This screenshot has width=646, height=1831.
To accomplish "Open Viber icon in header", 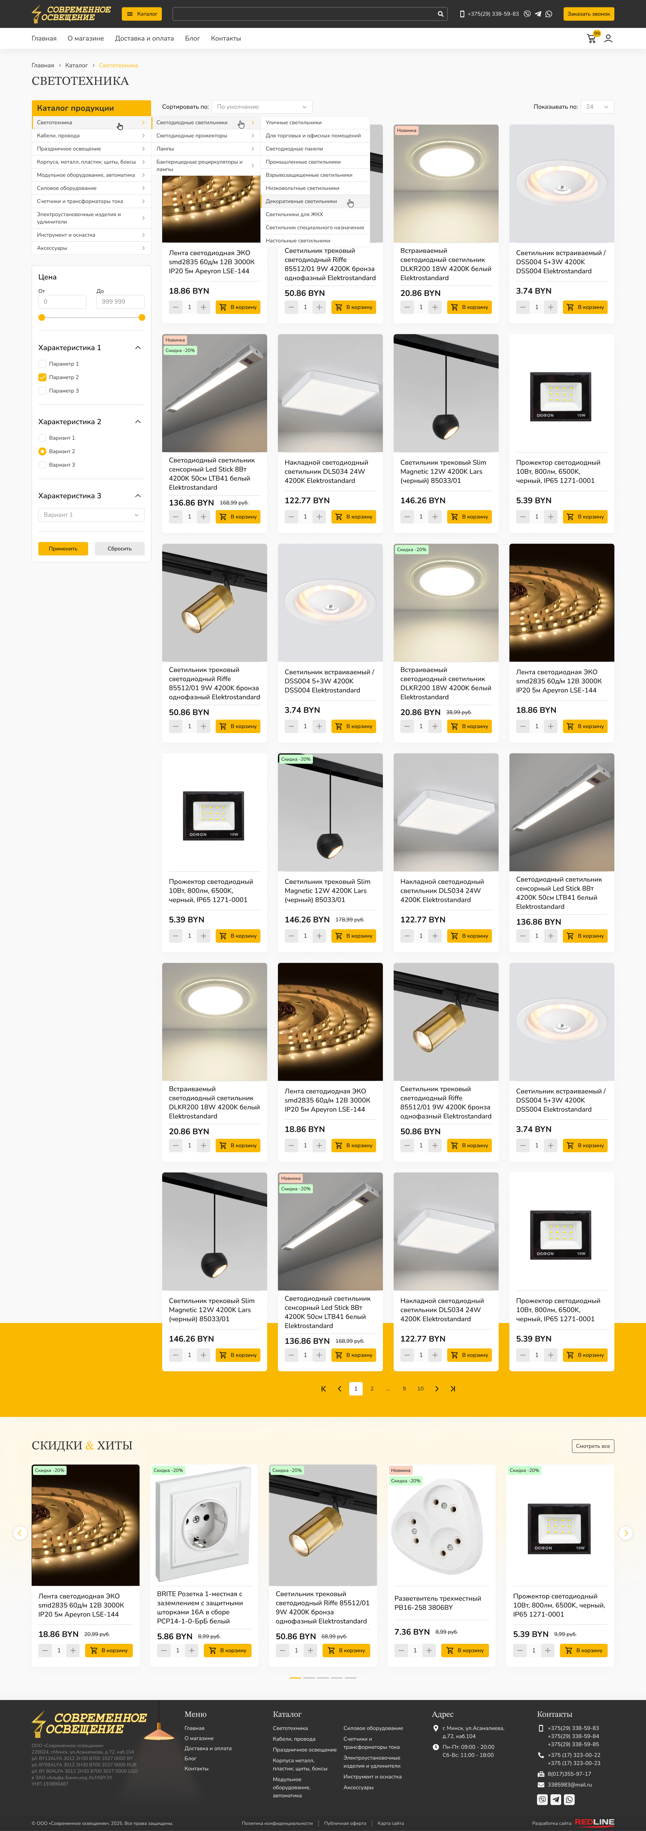I will tap(527, 13).
